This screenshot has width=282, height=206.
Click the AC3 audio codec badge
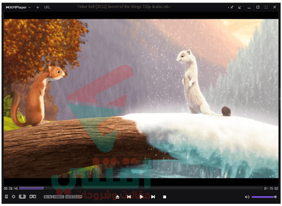69,197
